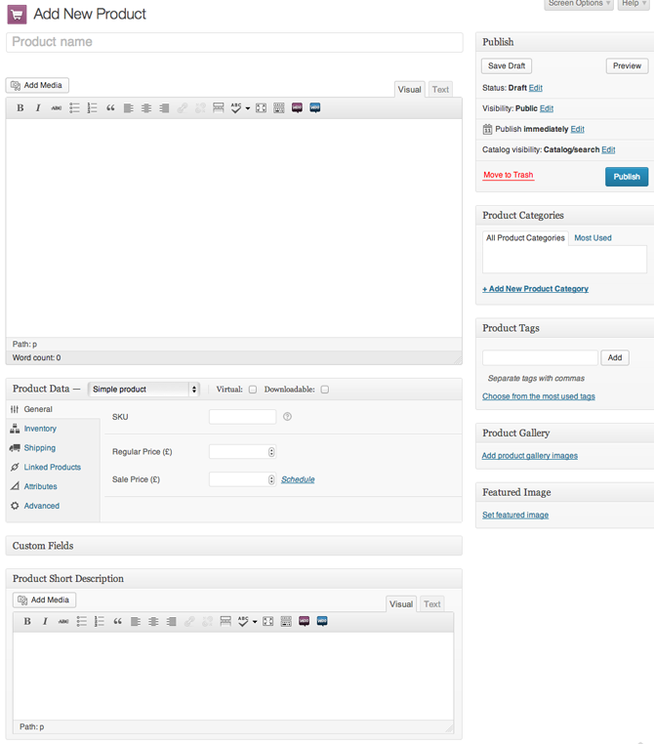
Task: Insert bulleted list in short description
Action: [82, 621]
